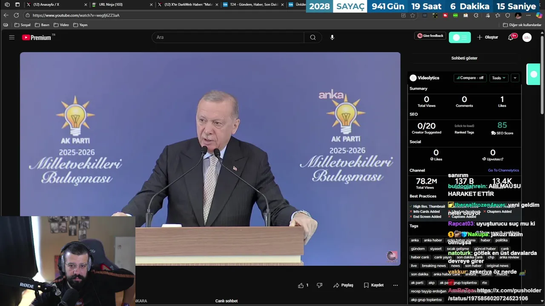Switch to X'te DarkWeb Haber tab
This screenshot has height=306, width=545.
pyautogui.click(x=187, y=5)
